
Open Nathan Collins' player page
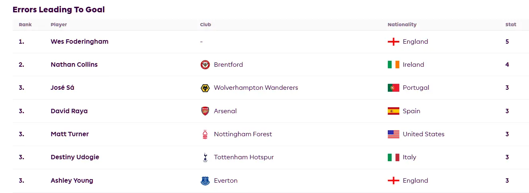click(74, 65)
